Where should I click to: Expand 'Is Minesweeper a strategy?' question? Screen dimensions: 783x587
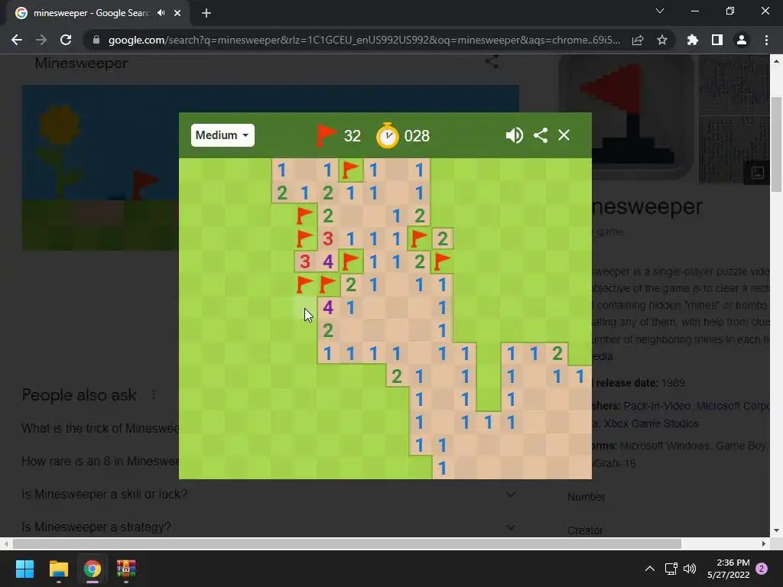(270, 526)
